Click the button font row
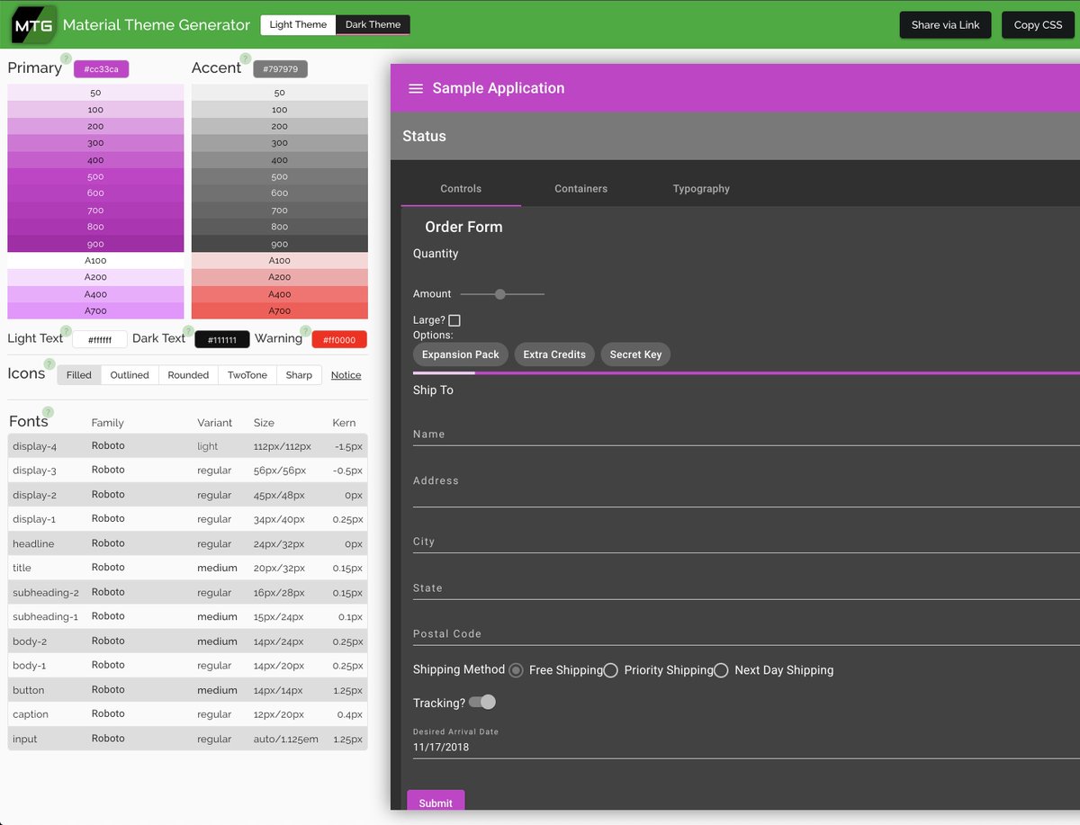The width and height of the screenshot is (1080, 825). point(187,690)
